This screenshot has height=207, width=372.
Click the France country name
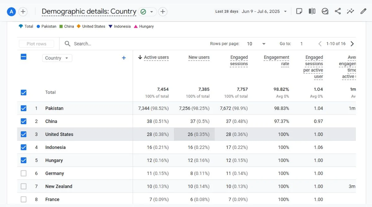tap(52, 199)
